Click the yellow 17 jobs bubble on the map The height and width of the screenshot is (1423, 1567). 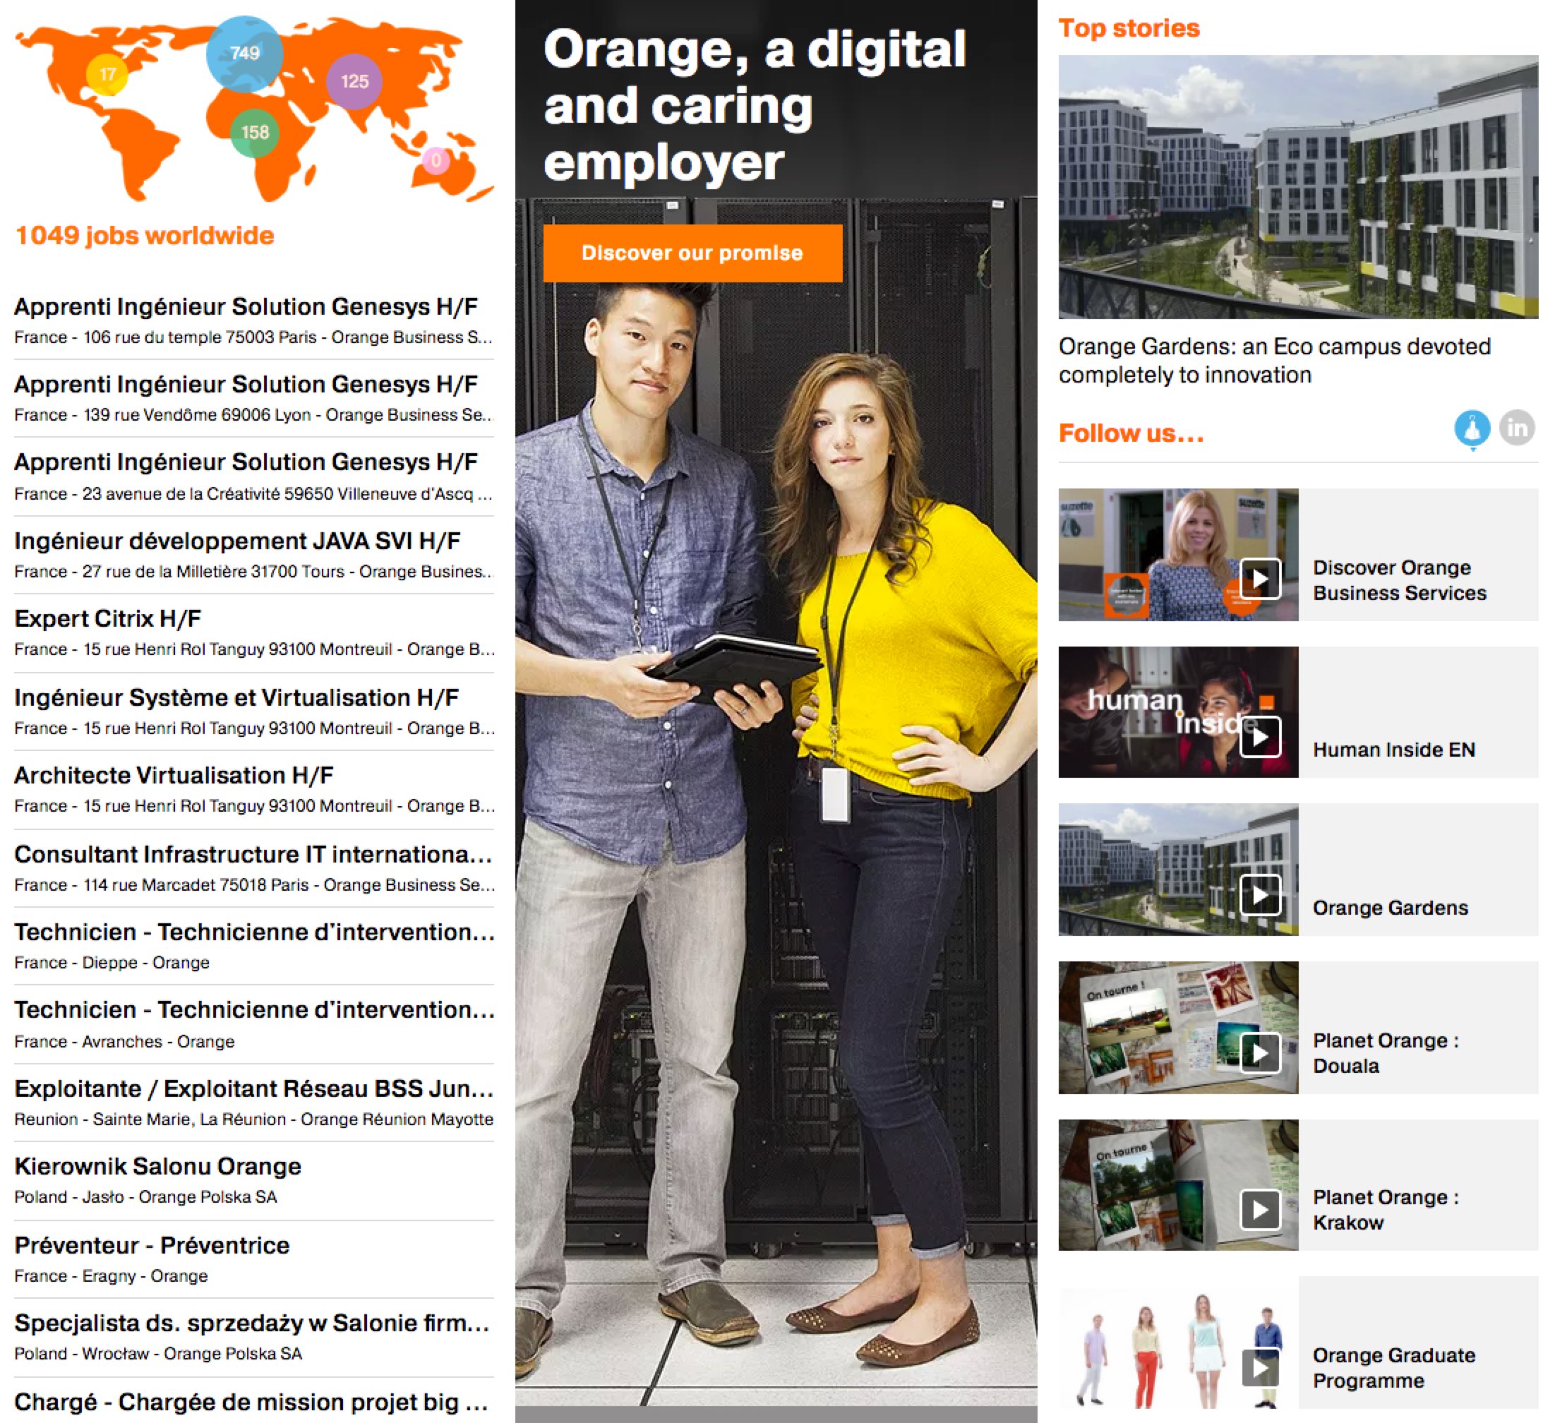click(107, 75)
